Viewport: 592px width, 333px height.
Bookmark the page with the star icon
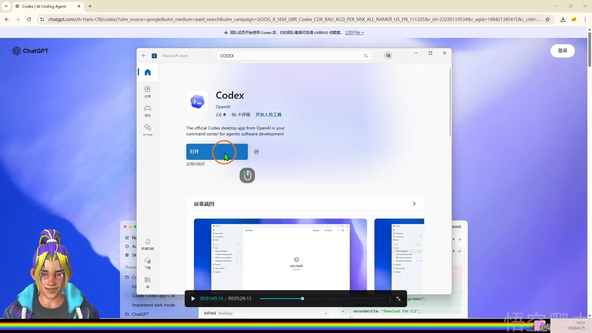tap(548, 19)
